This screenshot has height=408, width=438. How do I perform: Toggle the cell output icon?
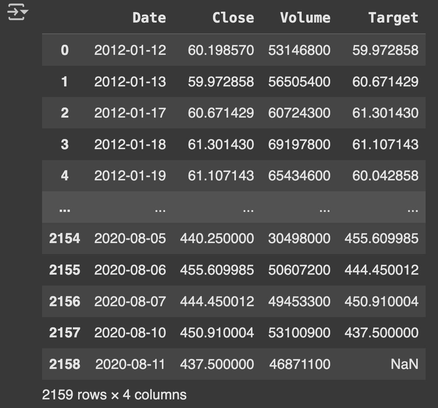point(18,12)
